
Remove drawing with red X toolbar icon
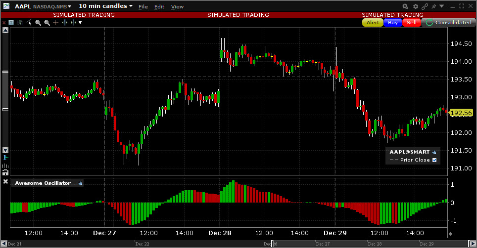coord(4,23)
